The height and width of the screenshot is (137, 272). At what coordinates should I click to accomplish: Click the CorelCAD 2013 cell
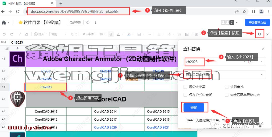[x=46, y=112]
